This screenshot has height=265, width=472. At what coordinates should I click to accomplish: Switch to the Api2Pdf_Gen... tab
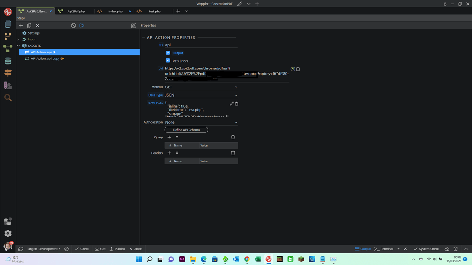[35, 12]
